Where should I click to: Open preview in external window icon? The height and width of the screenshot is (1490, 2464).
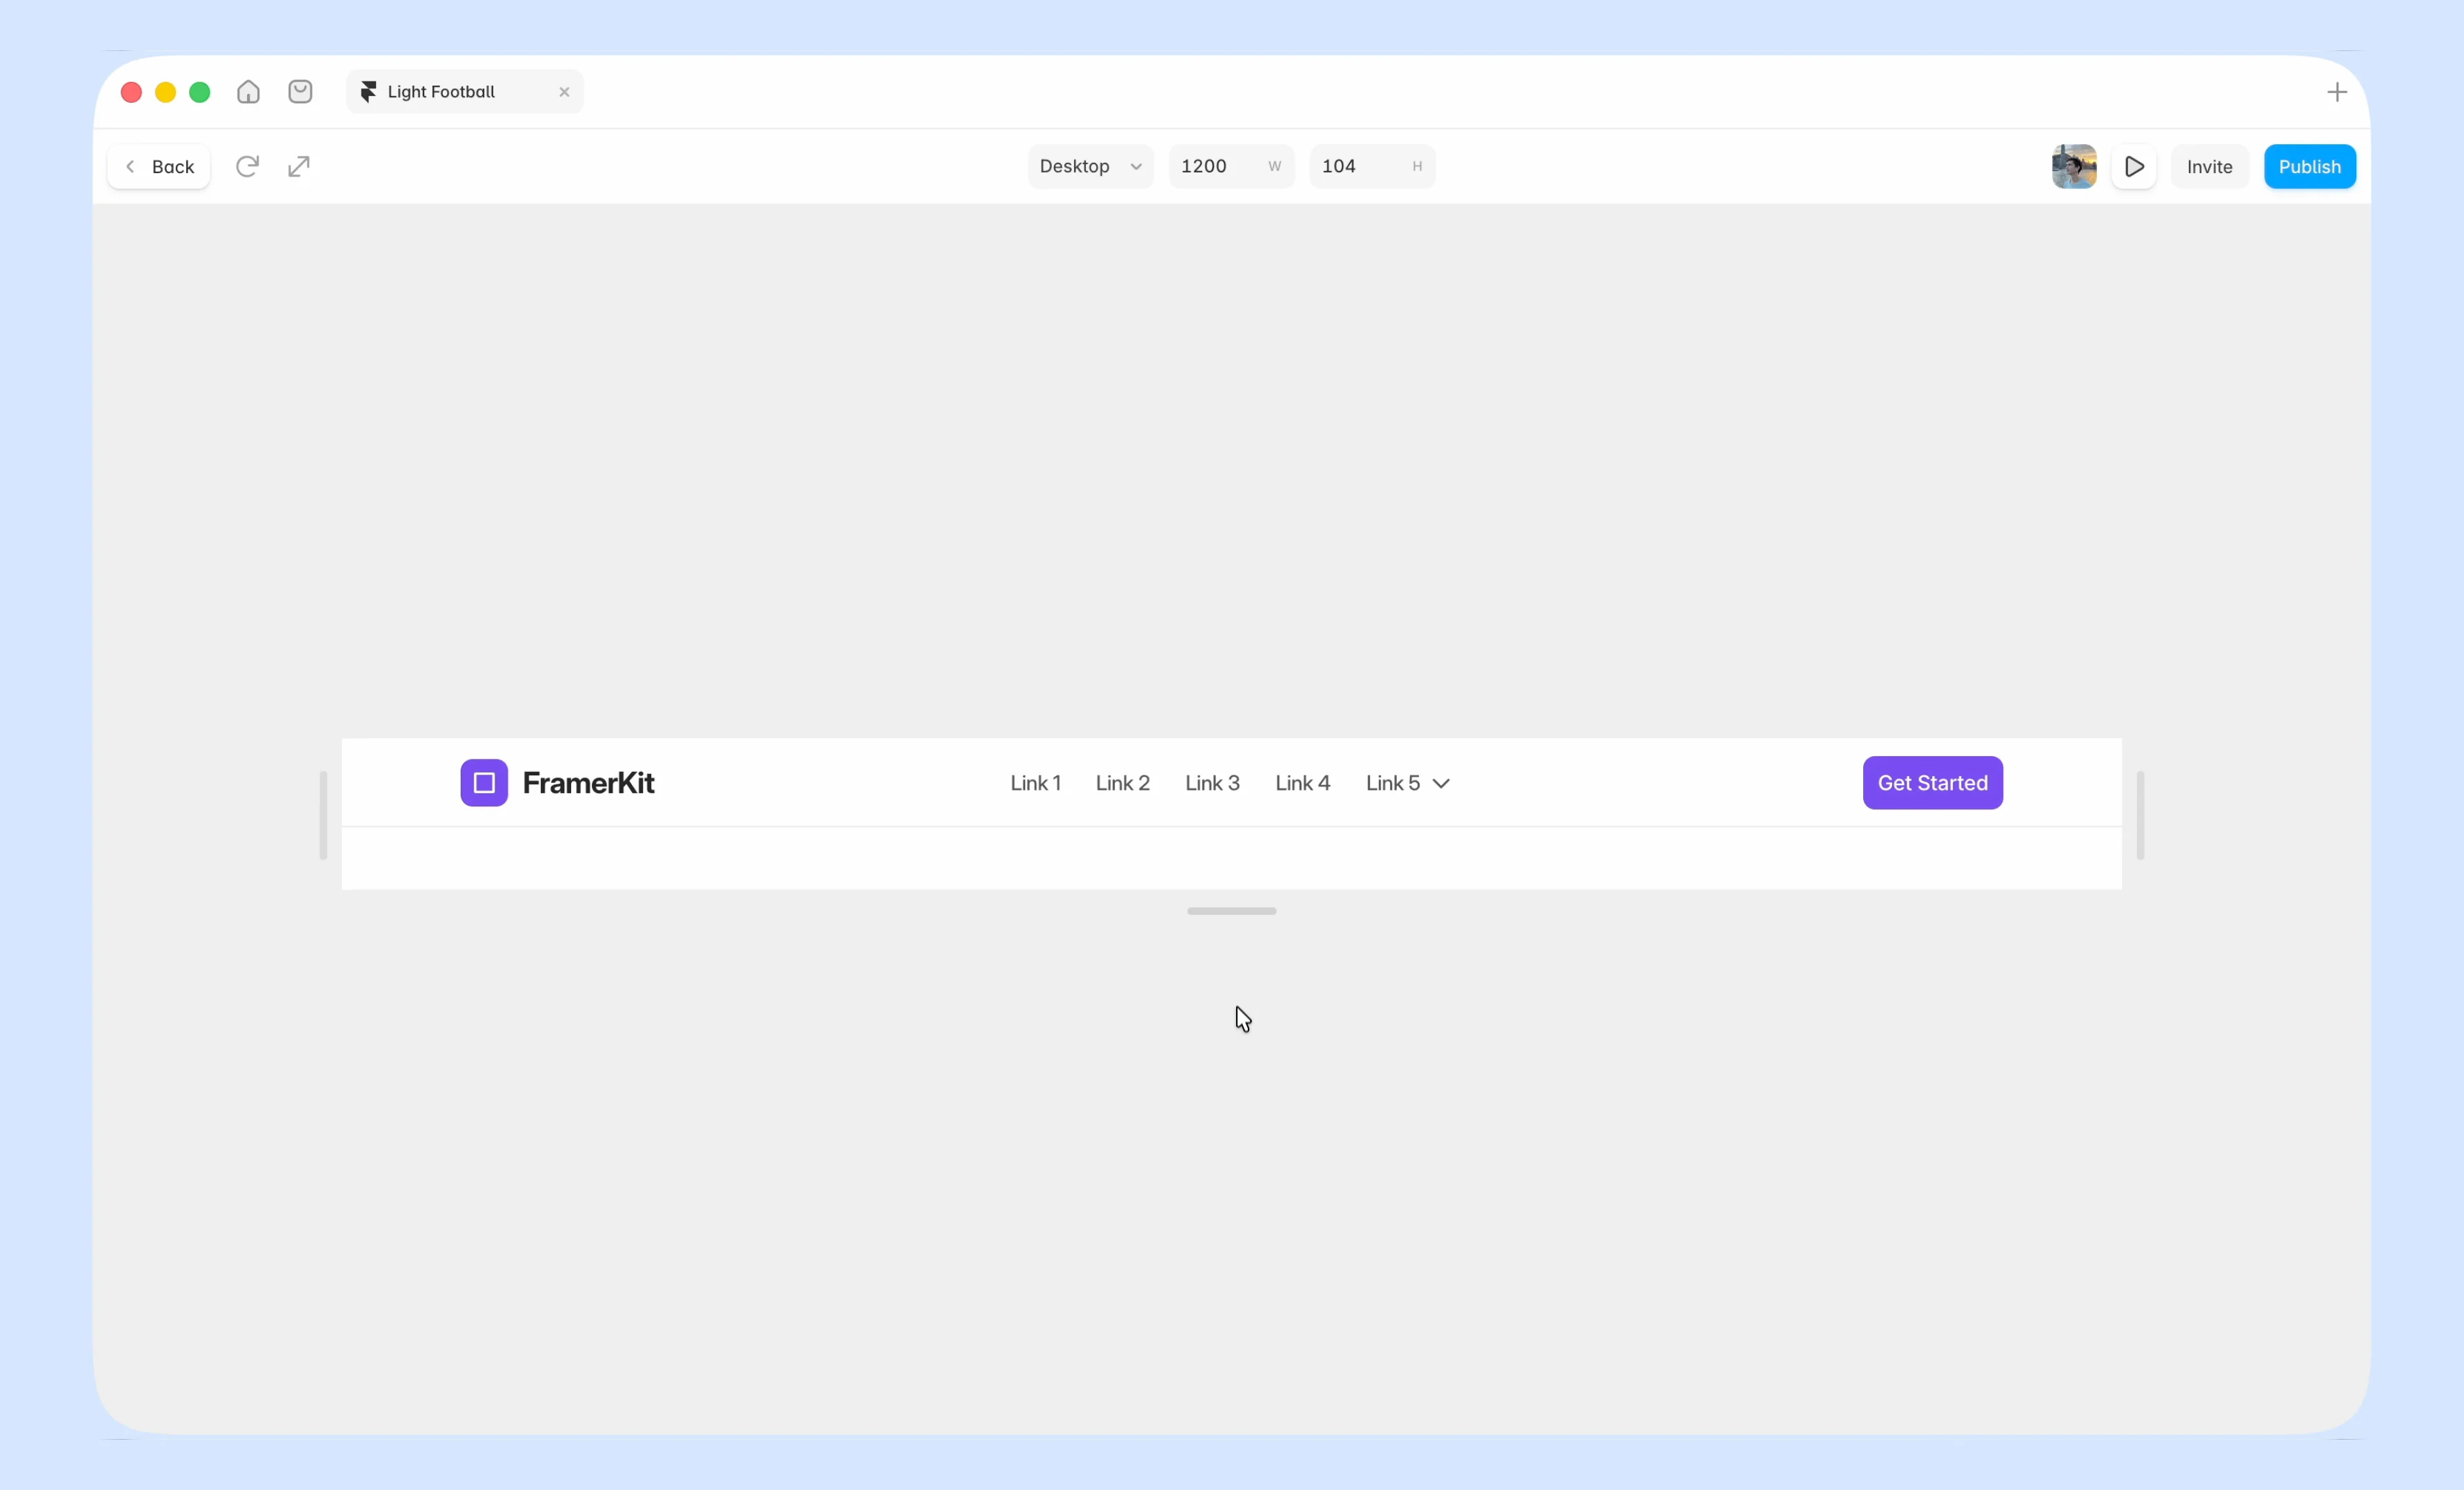click(299, 166)
